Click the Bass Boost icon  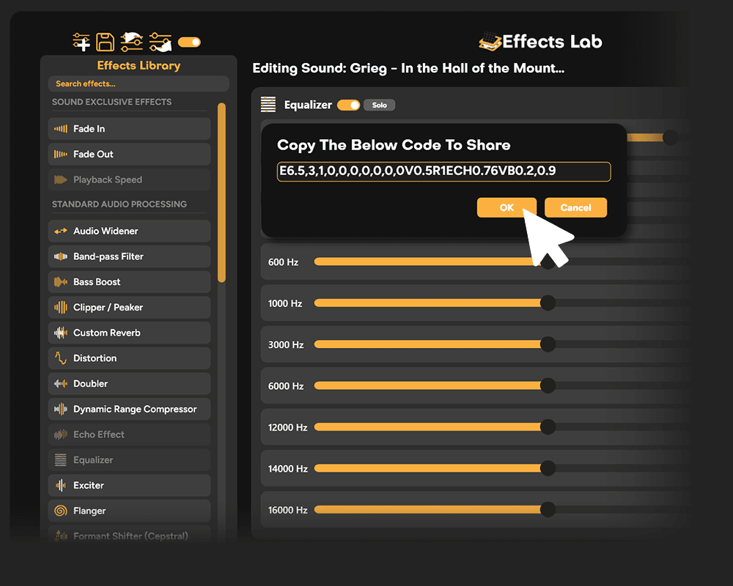[61, 282]
